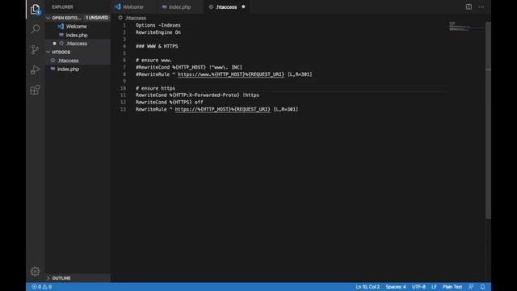Click the '# ensure https' comment line
This screenshot has height=291, width=517.
(x=155, y=88)
